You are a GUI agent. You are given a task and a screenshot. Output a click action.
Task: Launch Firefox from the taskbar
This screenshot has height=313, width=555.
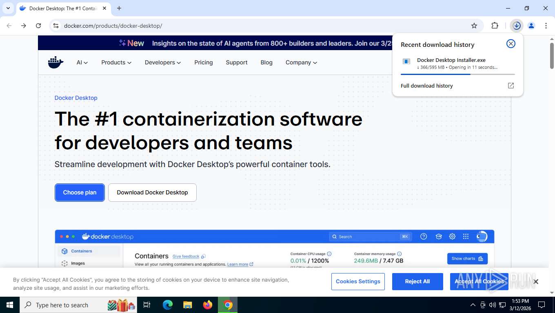click(x=208, y=305)
